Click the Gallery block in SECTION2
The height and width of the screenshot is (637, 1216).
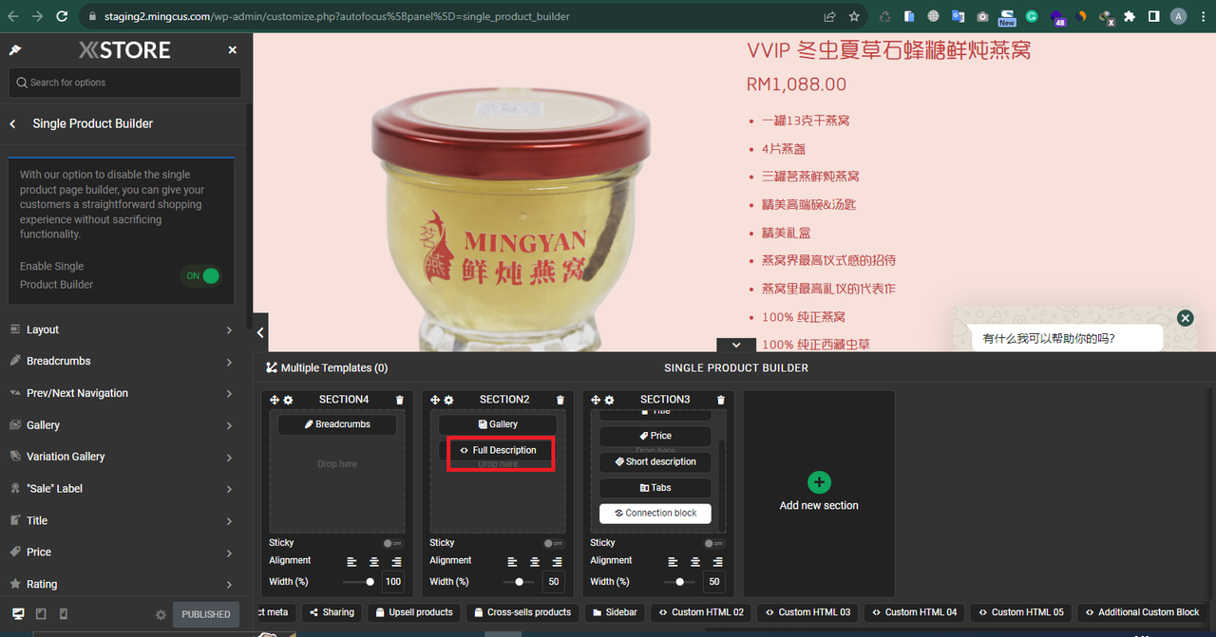click(x=498, y=424)
